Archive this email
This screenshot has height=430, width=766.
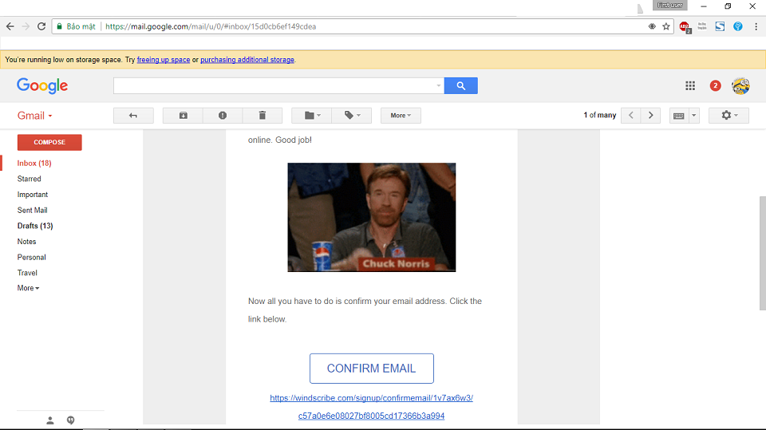coord(184,116)
